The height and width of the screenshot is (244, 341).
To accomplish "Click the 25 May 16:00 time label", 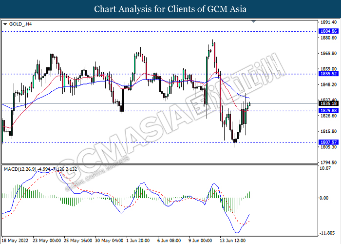I will pos(78,241).
